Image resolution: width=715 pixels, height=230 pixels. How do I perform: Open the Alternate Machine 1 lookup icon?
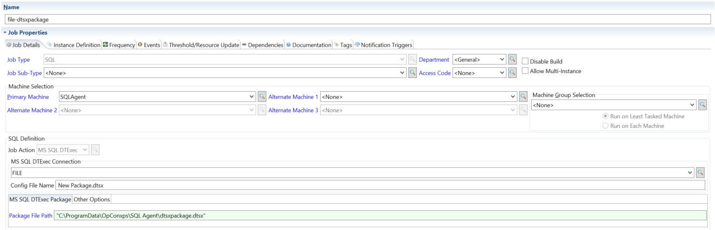coord(524,97)
